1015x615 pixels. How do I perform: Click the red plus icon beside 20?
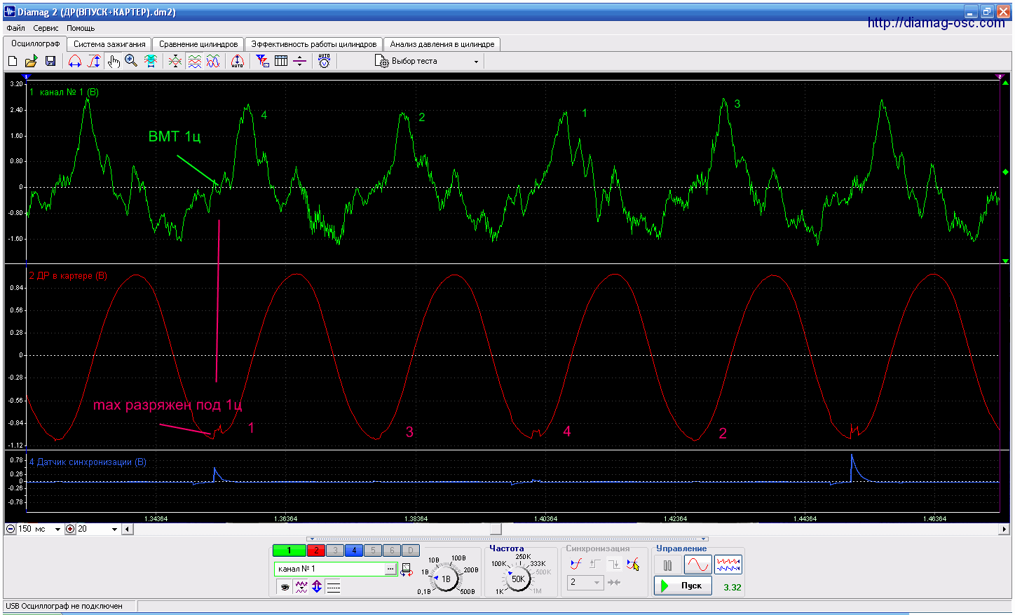point(70,529)
